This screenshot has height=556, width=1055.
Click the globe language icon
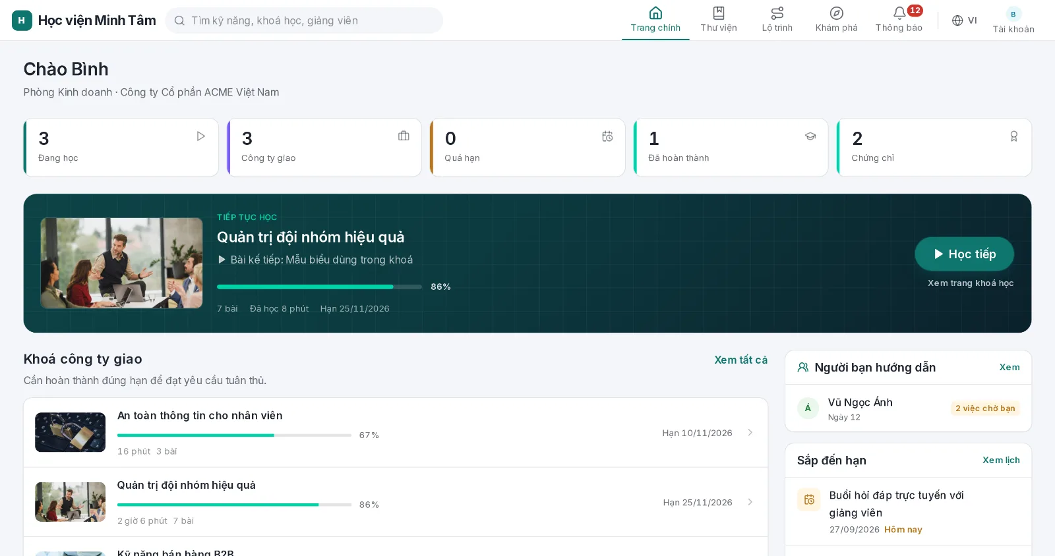(x=957, y=20)
